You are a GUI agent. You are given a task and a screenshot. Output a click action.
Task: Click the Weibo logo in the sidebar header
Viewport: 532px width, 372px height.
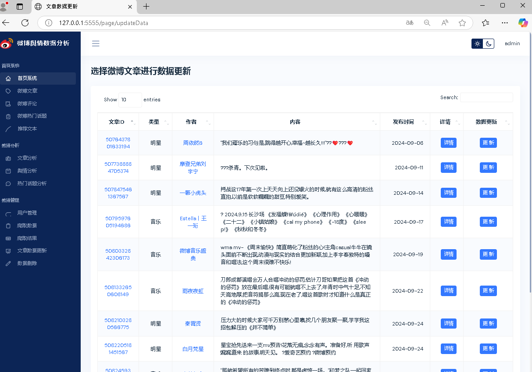pyautogui.click(x=7, y=43)
